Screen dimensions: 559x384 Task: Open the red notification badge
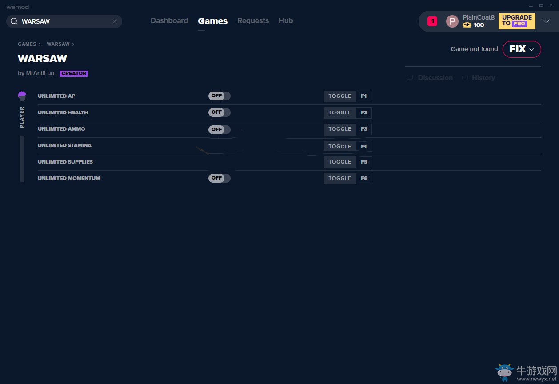click(432, 21)
